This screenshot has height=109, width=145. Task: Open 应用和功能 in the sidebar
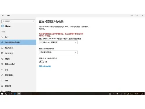point(18,53)
